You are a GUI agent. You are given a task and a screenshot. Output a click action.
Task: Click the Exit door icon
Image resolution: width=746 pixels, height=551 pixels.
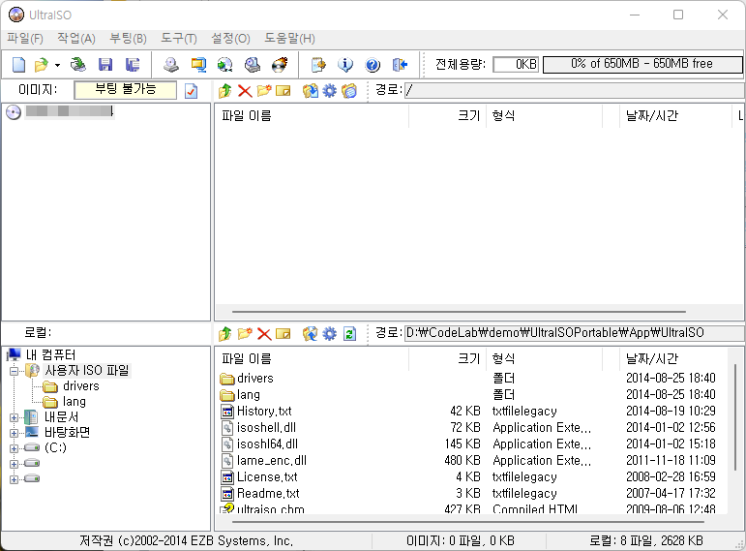click(400, 64)
